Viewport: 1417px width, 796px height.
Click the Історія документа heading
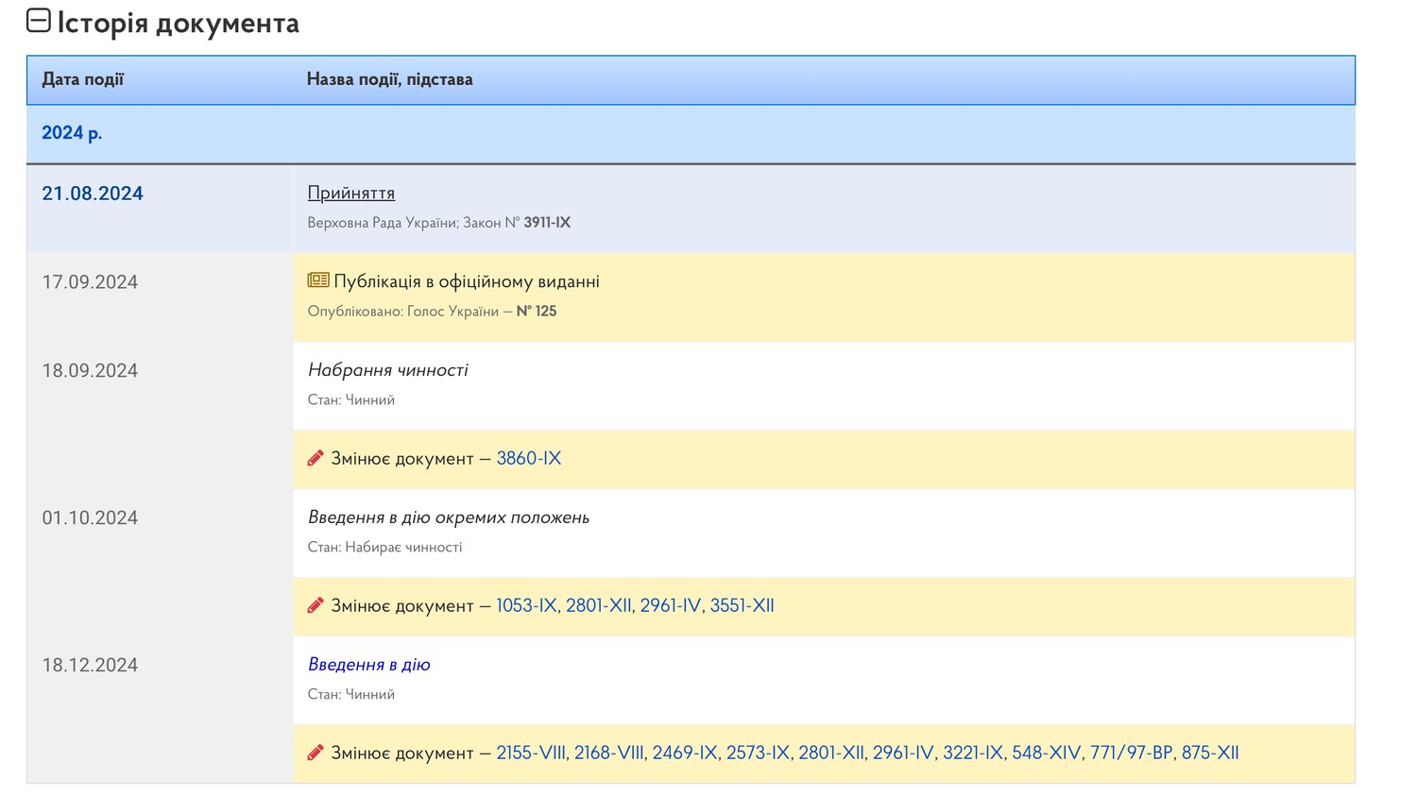click(179, 23)
